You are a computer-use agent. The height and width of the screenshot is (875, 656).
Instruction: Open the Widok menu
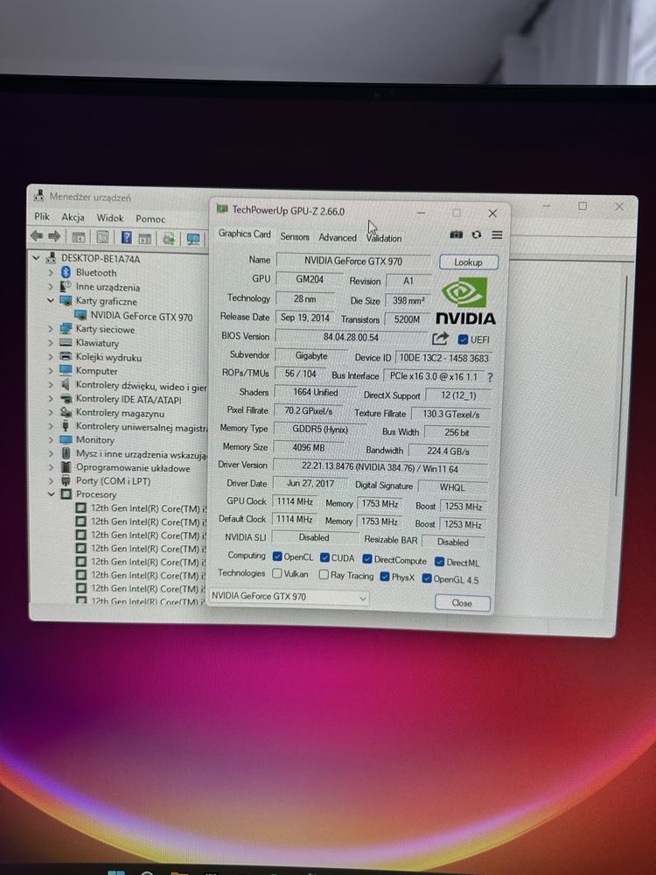point(110,218)
